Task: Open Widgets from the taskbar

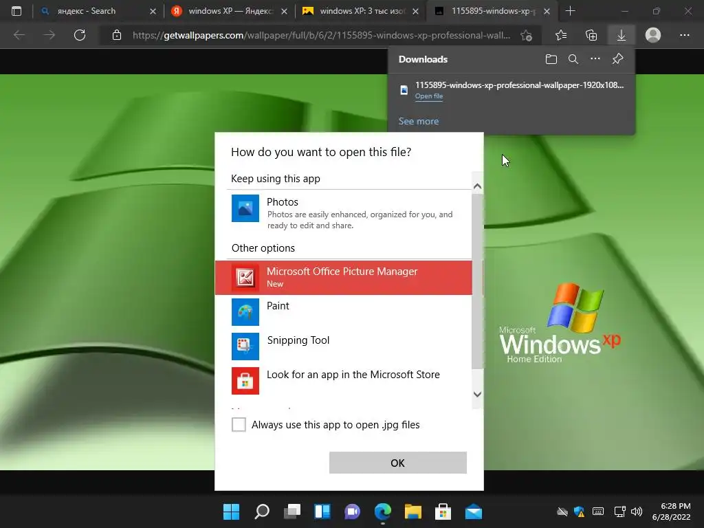Action: coord(322,511)
